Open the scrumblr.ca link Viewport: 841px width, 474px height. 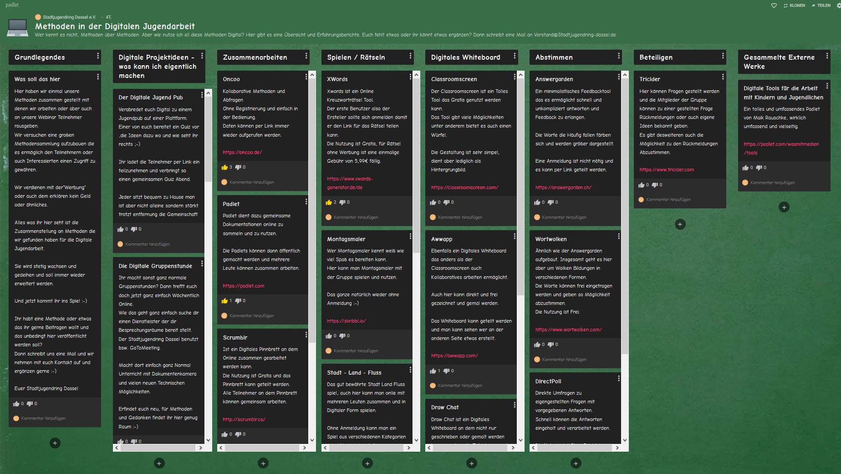pos(244,419)
